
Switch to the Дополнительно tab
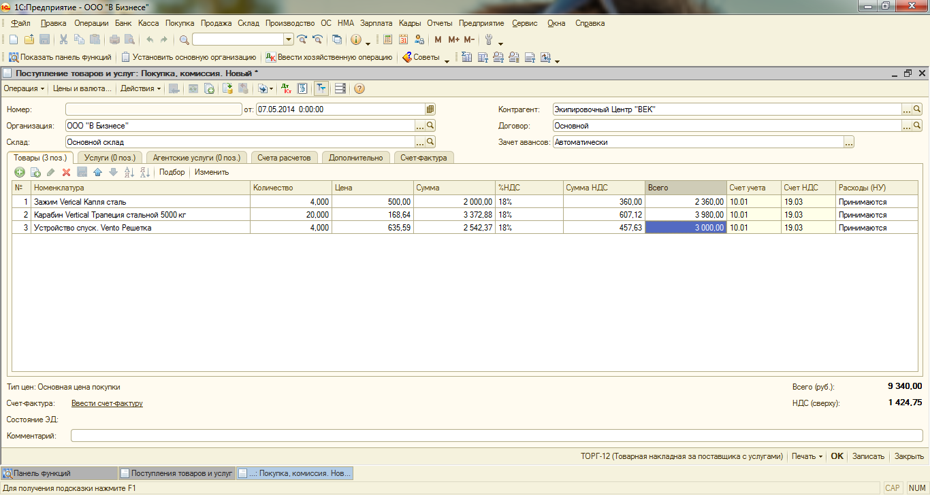coord(356,157)
